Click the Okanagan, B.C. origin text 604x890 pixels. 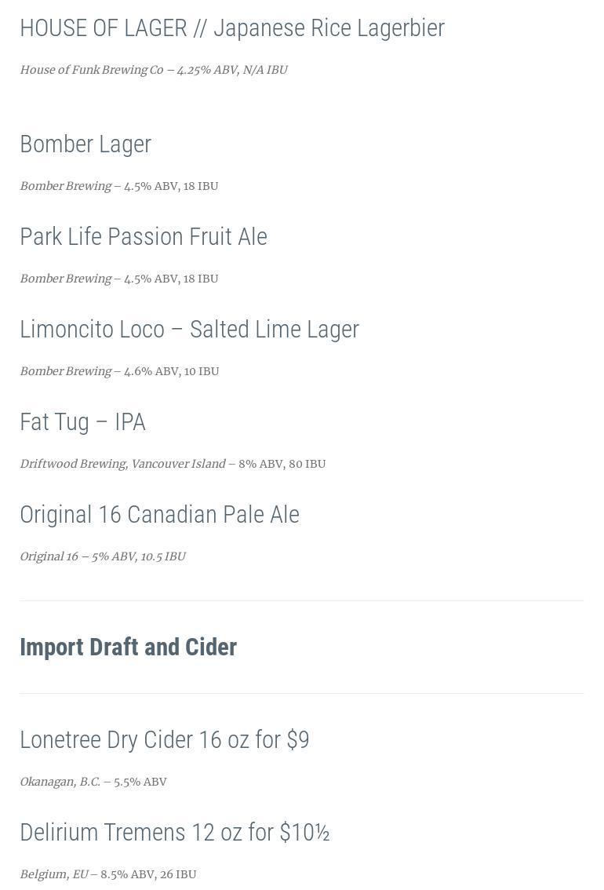(x=60, y=782)
